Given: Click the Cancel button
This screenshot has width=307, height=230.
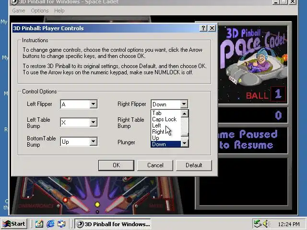Looking at the screenshot, I should coord(155,165).
